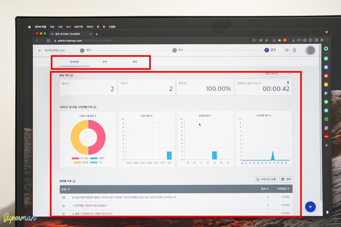Open the 도움말 menu

coord(112,27)
